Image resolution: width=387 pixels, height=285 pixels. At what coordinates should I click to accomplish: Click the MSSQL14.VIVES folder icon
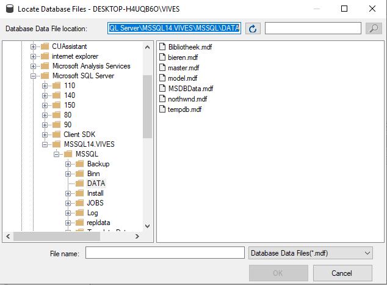[57, 144]
